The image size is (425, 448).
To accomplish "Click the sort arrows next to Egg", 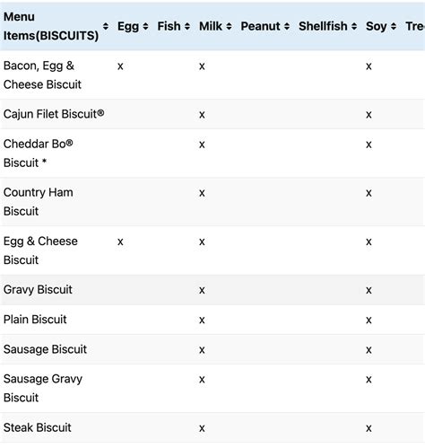I will [x=145, y=26].
